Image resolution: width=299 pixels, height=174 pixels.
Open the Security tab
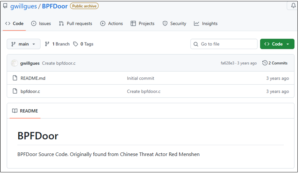click(174, 24)
